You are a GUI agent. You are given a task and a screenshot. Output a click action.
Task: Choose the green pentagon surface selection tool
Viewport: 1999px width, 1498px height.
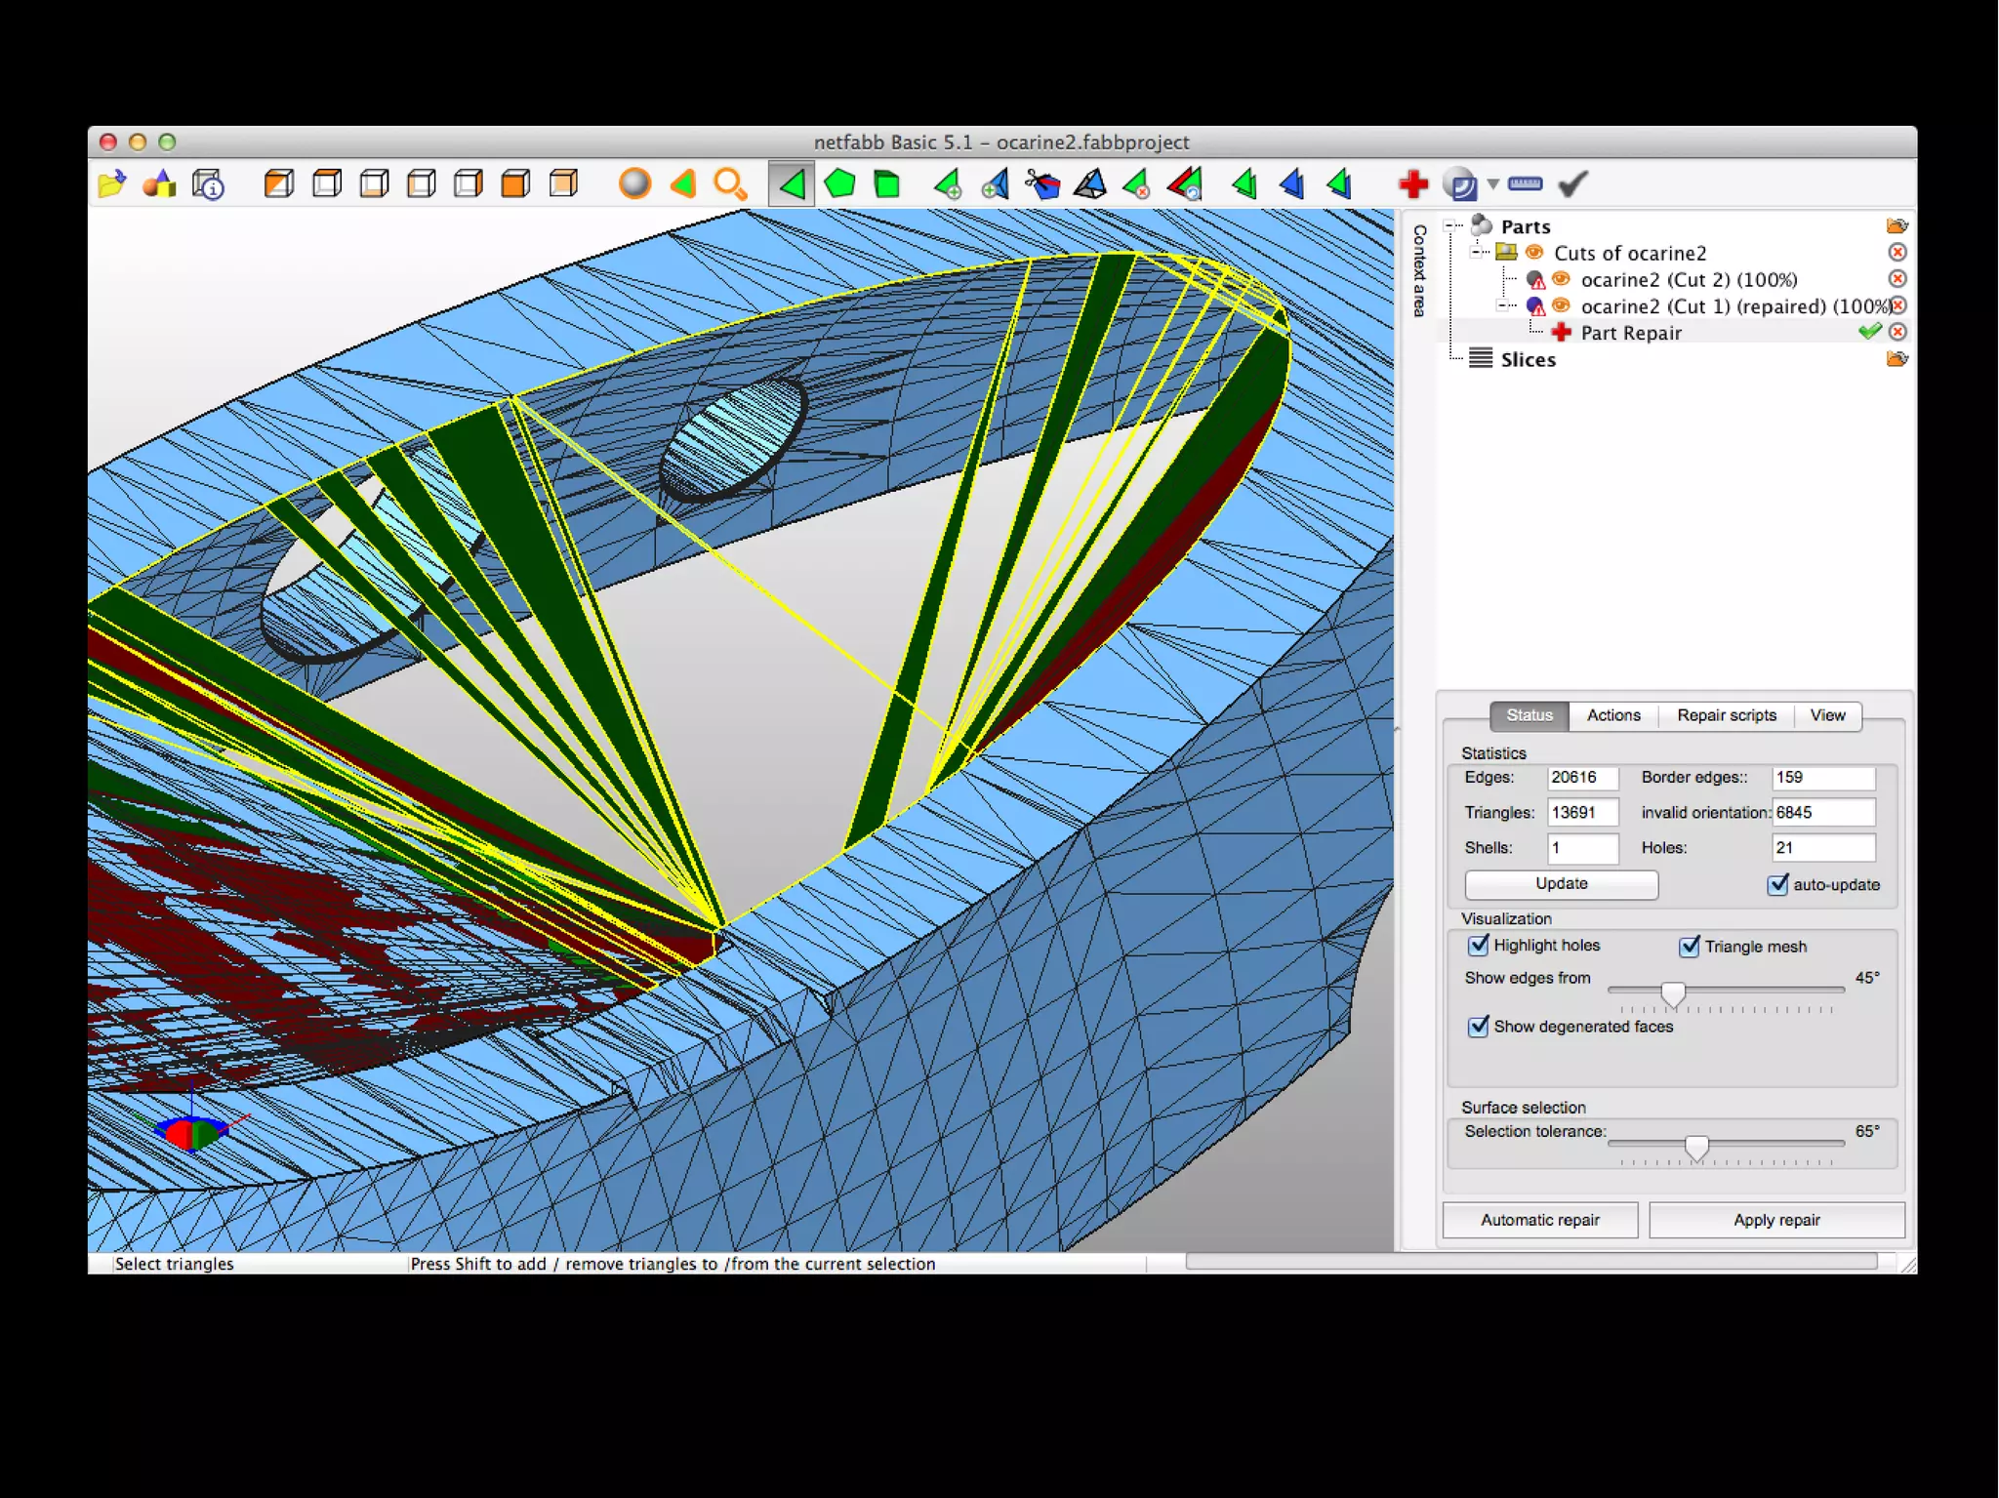839,183
